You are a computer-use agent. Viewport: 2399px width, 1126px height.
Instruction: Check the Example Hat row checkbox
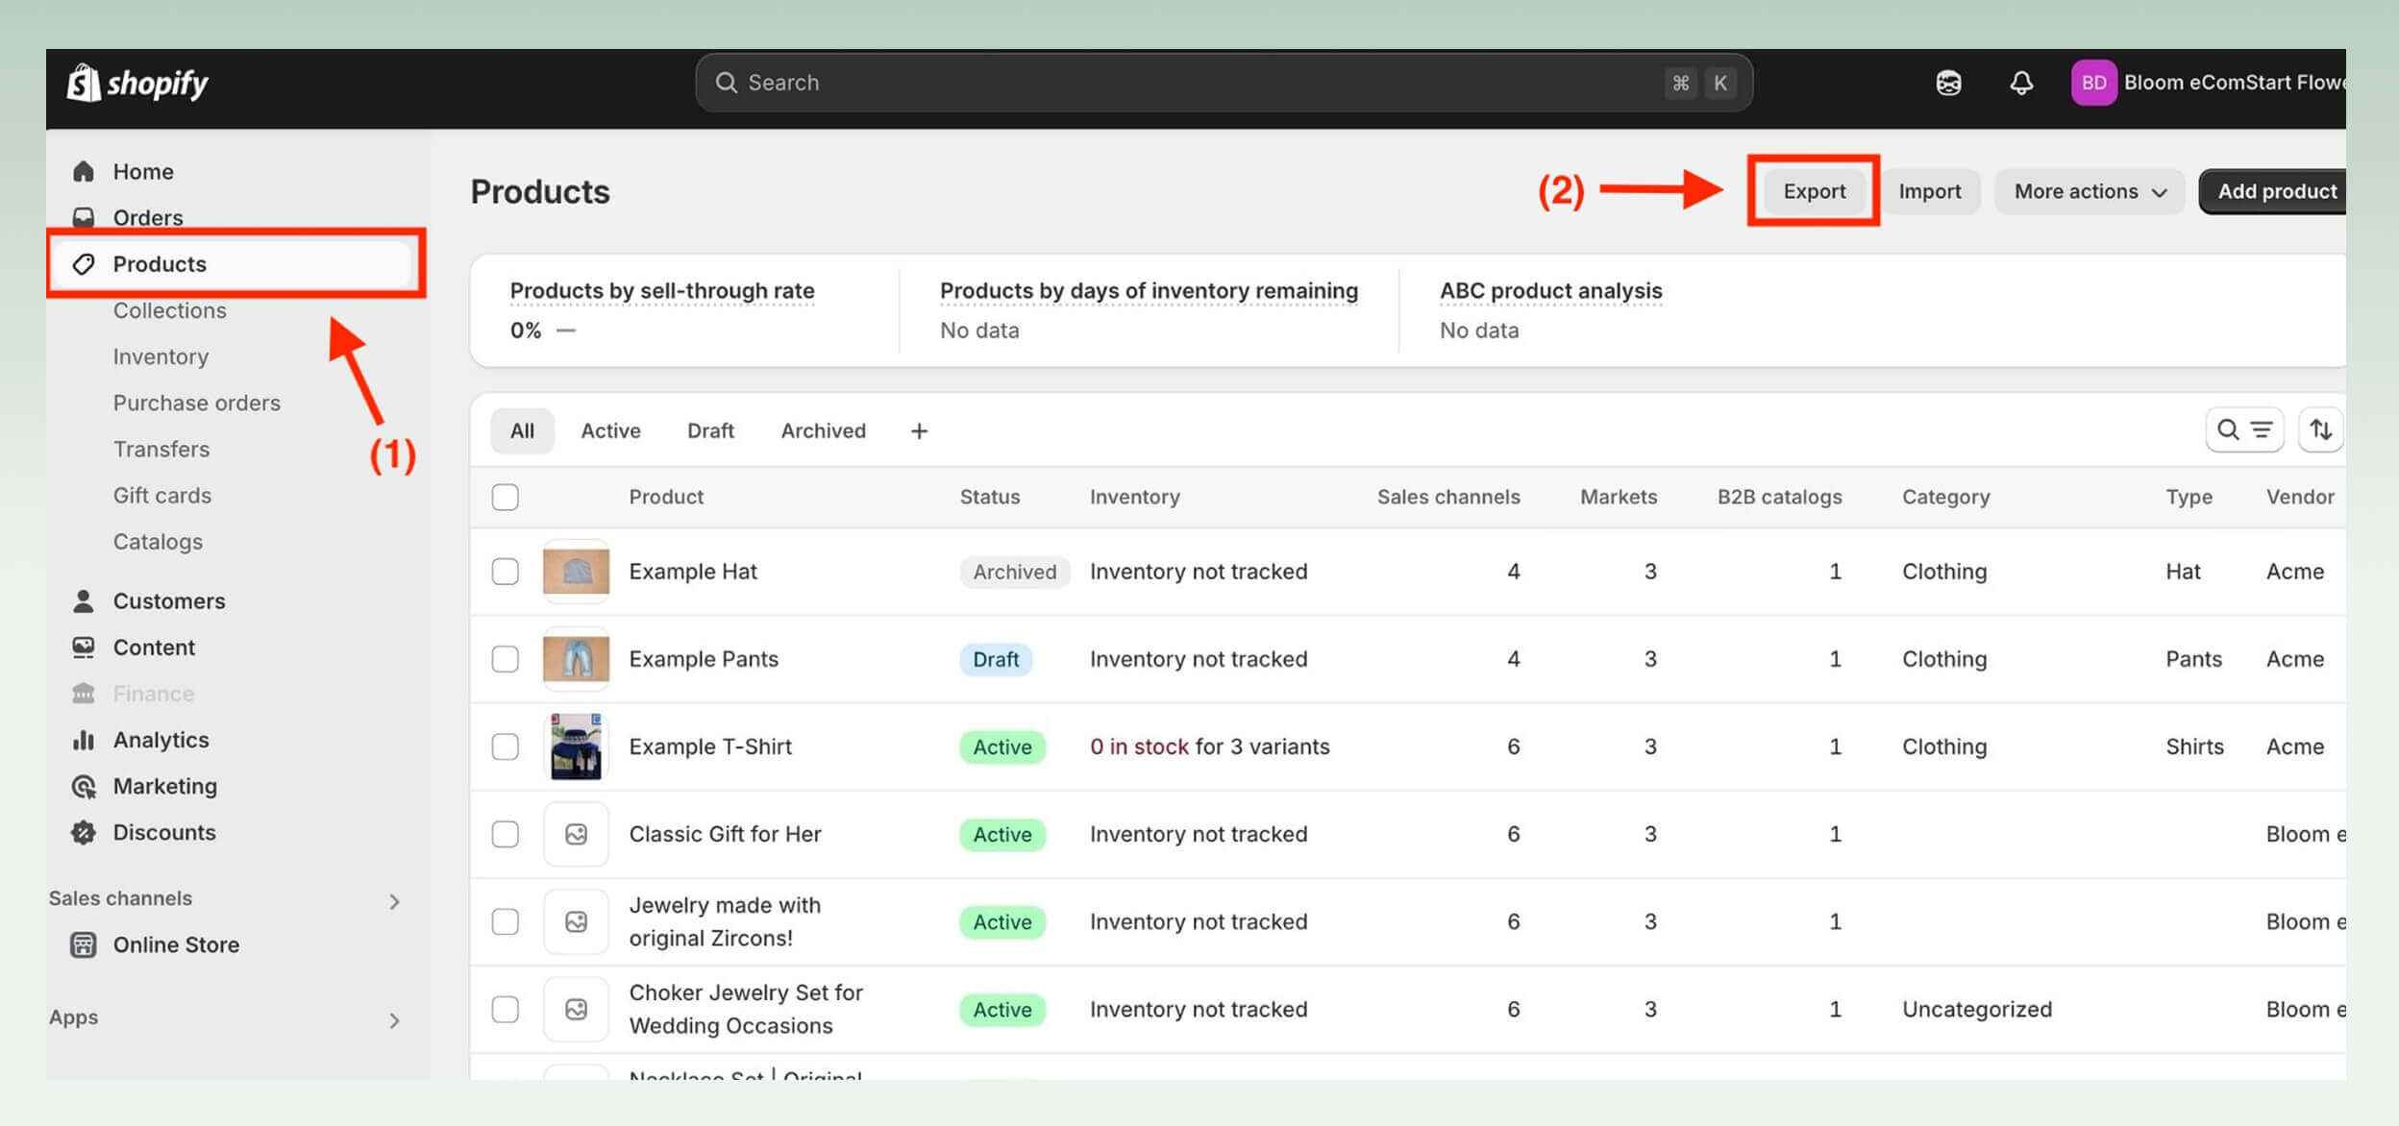[x=505, y=572]
